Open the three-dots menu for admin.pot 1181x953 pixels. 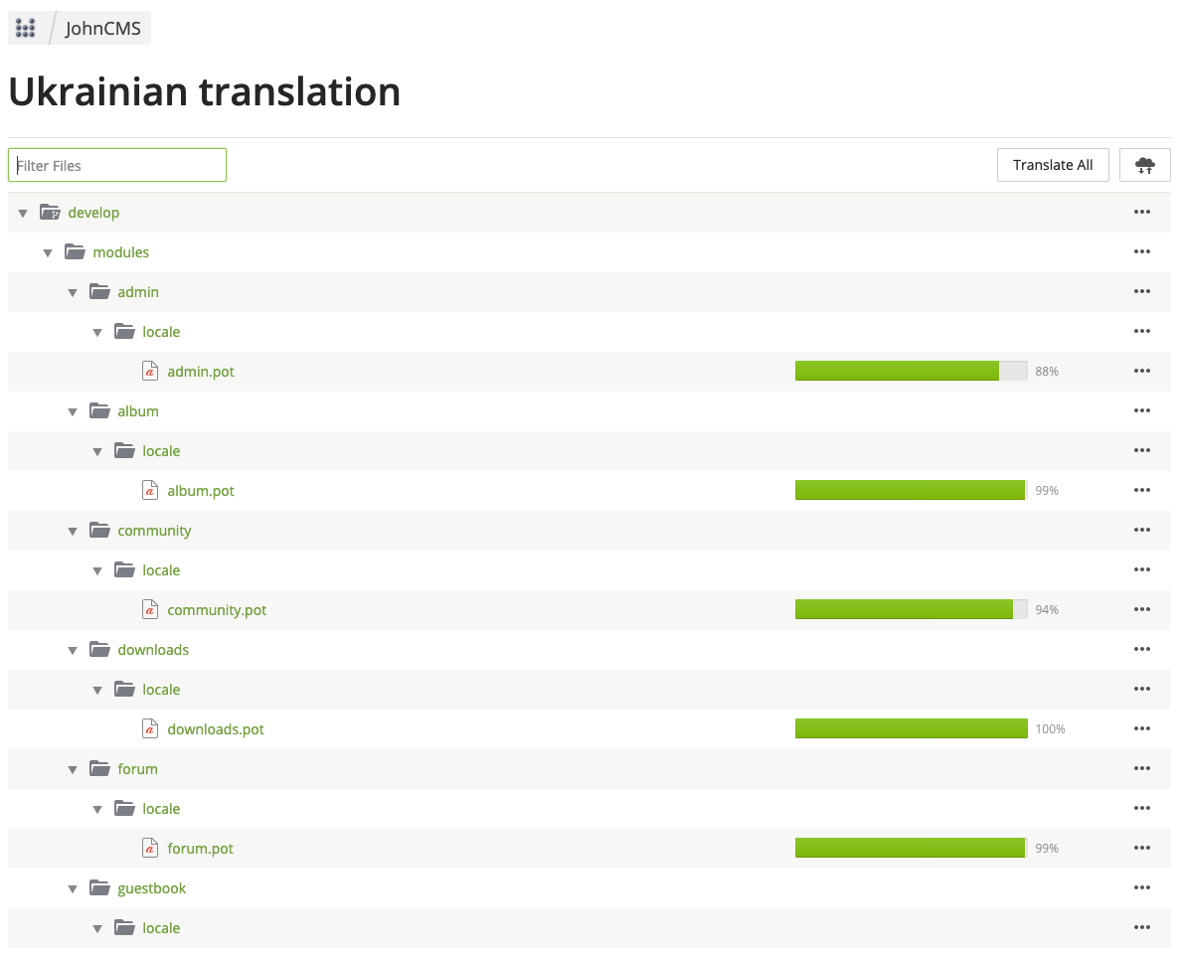pyautogui.click(x=1141, y=372)
